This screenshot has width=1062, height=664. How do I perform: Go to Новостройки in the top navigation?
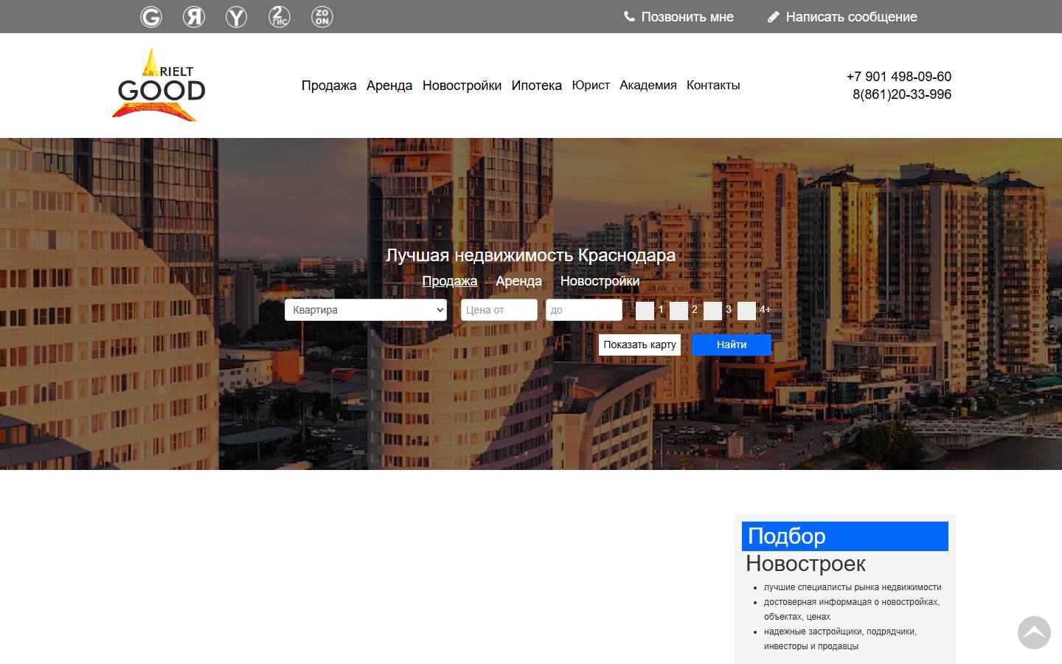pyautogui.click(x=462, y=86)
